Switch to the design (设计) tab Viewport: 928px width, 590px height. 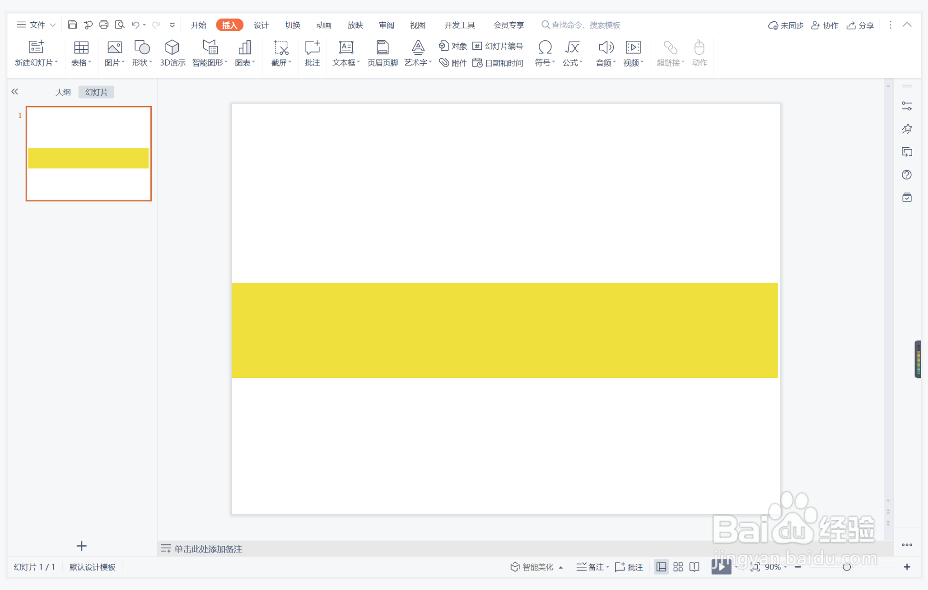click(261, 25)
